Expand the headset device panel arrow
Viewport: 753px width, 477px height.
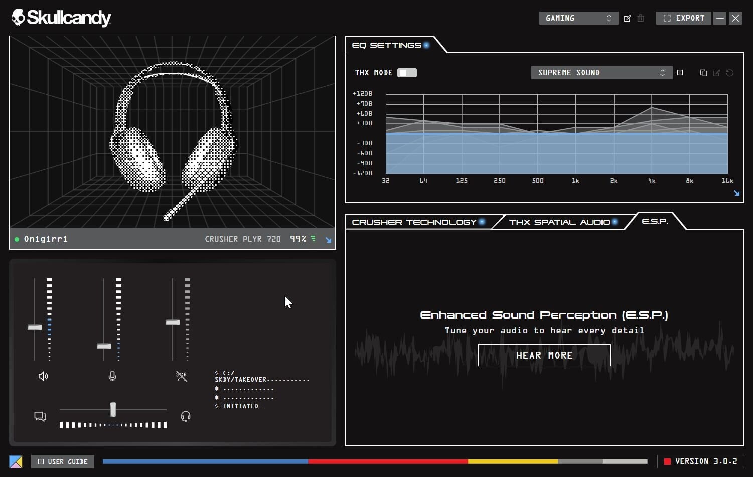328,240
